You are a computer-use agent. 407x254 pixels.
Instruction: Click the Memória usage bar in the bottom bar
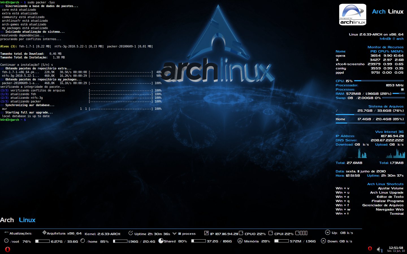point(282,241)
